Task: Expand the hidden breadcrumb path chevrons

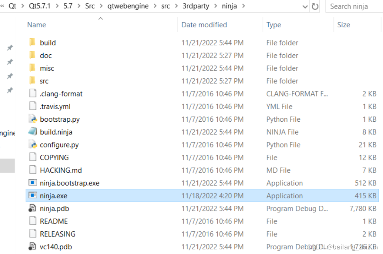Action: click(x=2, y=6)
